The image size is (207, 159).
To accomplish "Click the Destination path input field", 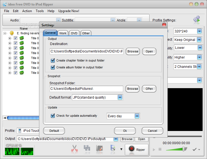I will (x=87, y=51).
